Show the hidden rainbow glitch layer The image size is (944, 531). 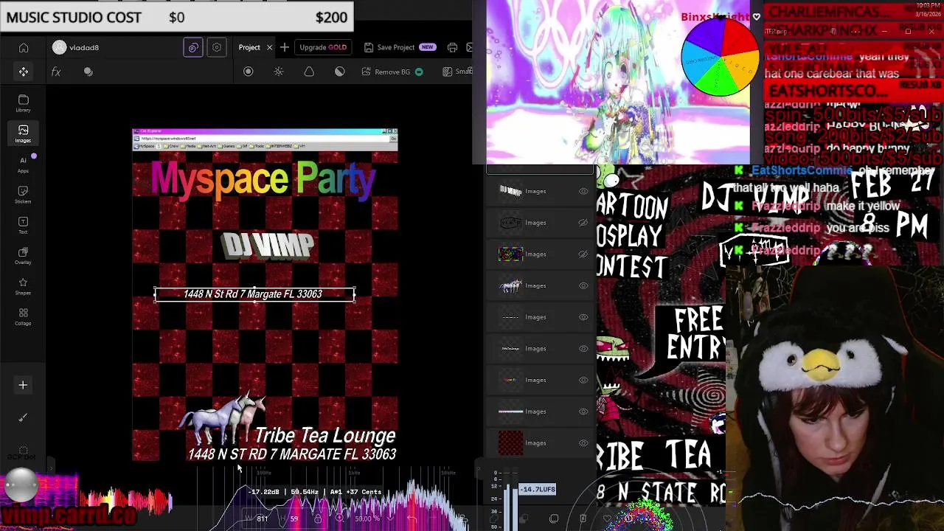(583, 254)
